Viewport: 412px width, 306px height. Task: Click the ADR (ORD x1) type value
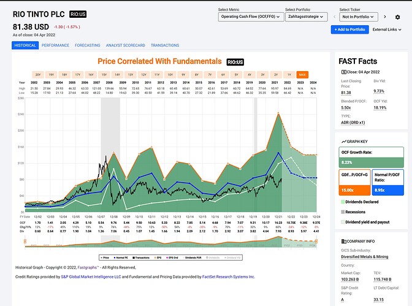[x=353, y=123]
